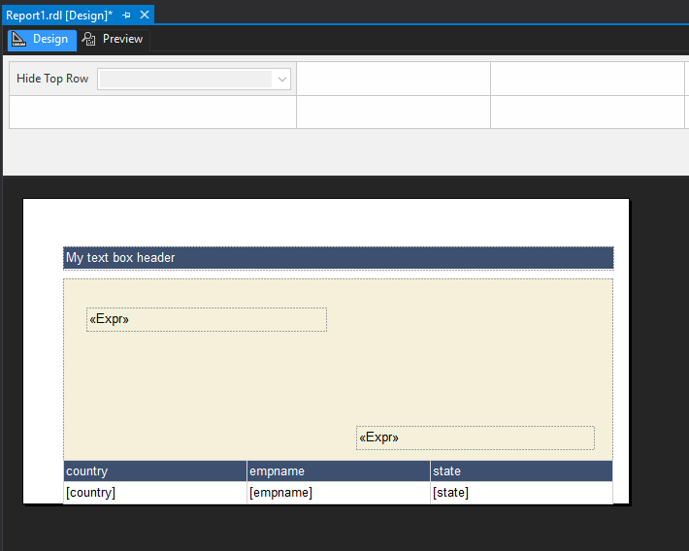
Task: Select the [country] data cell
Action: (155, 493)
